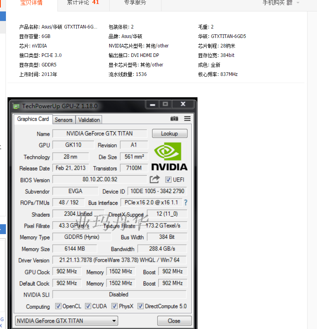317x329 pixels.
Task: Open the 宝贝详情 tab
Action: (x=32, y=3)
